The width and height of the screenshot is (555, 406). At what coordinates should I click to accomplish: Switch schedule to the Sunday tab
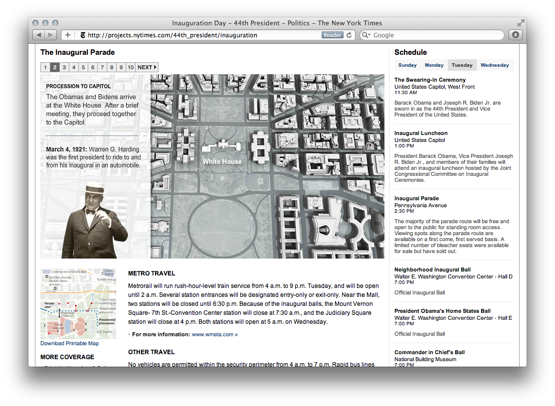(407, 65)
